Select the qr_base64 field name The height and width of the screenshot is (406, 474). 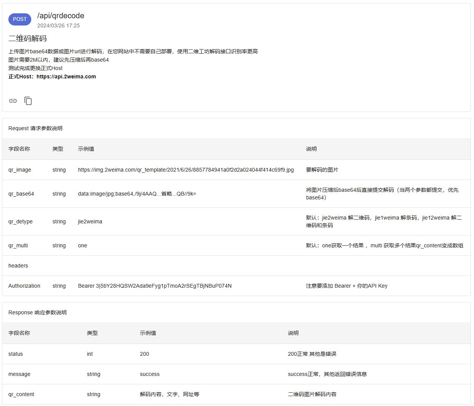click(x=21, y=194)
